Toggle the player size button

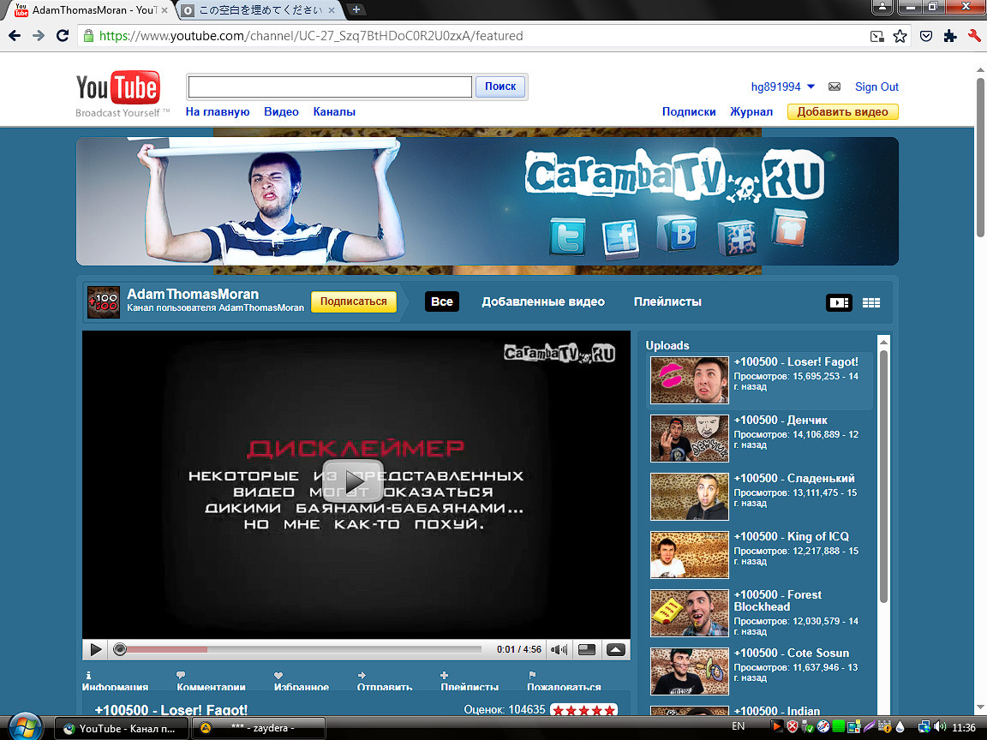pos(587,649)
